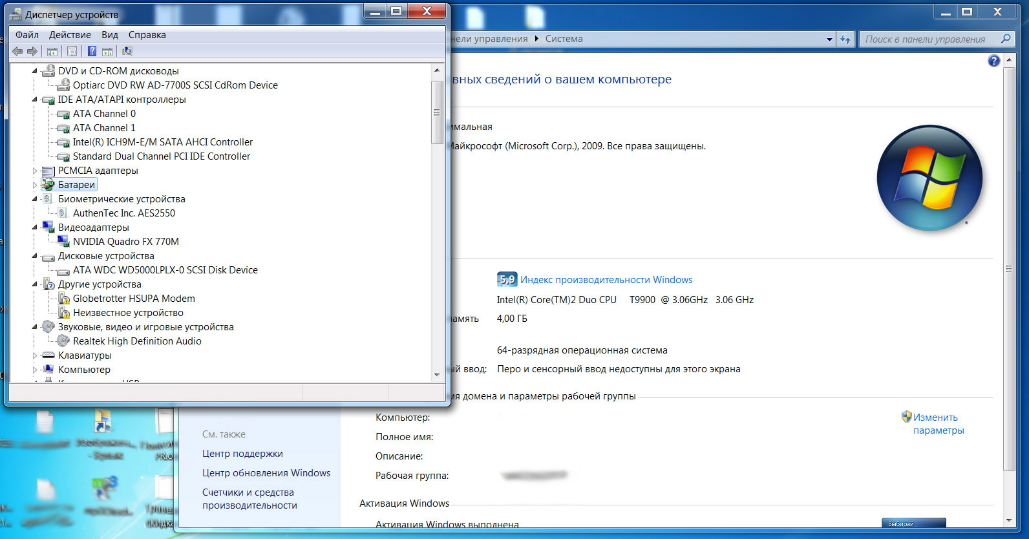Click the NVIDIA Quadro FX 770M icon
This screenshot has width=1029, height=539.
point(63,242)
